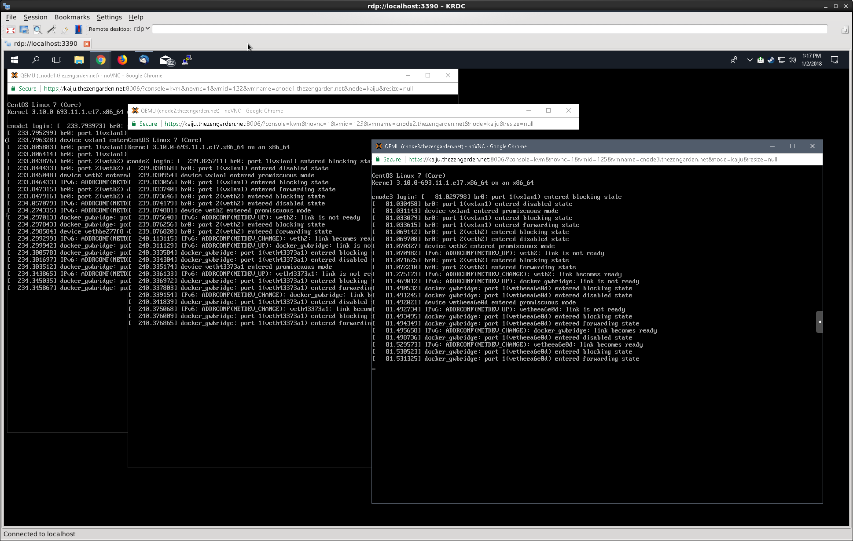Click the cnode3 window URL address
The width and height of the screenshot is (853, 541).
pos(592,159)
